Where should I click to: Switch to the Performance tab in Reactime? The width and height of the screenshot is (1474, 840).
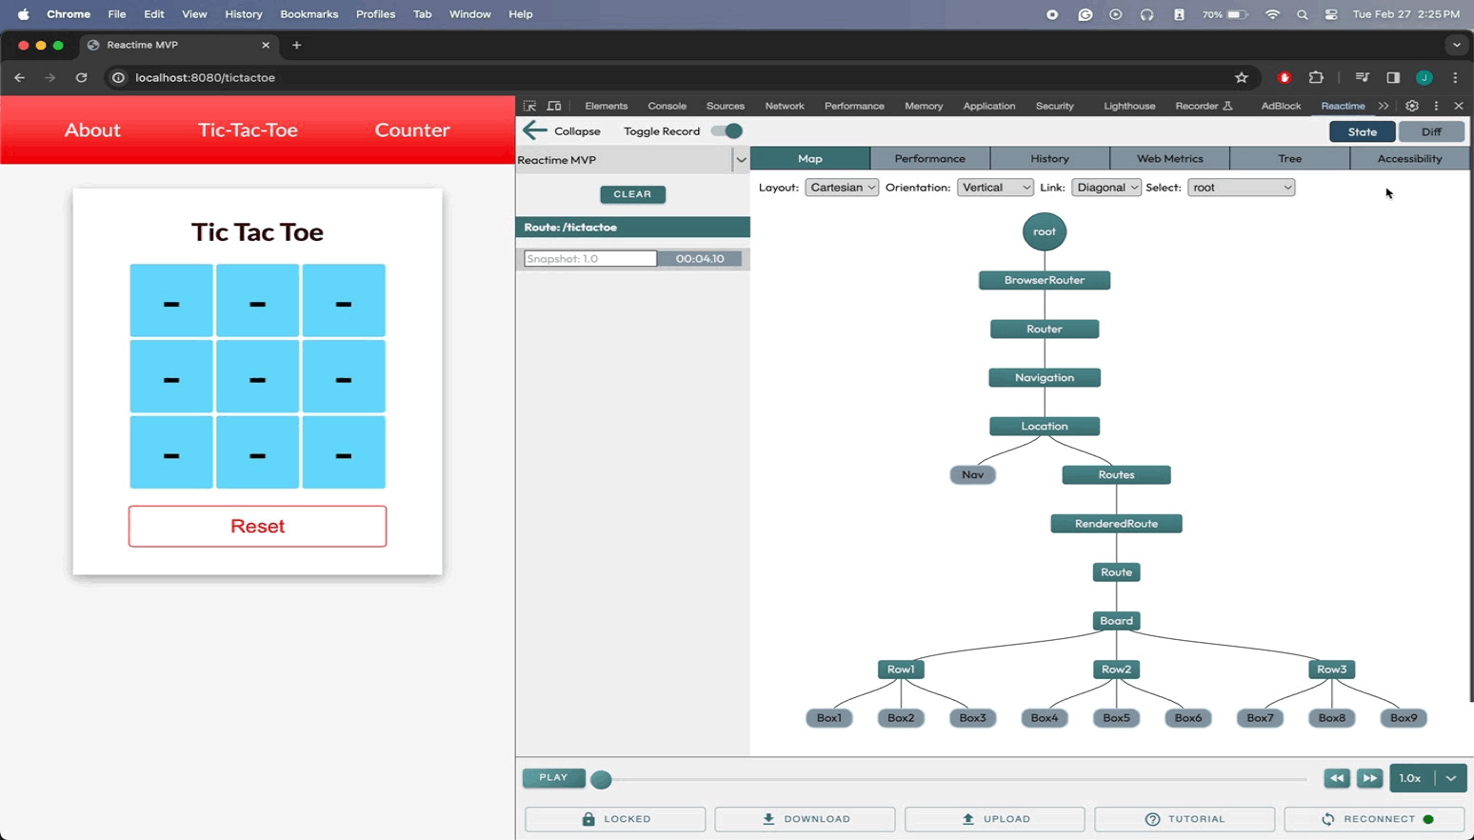tap(930, 158)
